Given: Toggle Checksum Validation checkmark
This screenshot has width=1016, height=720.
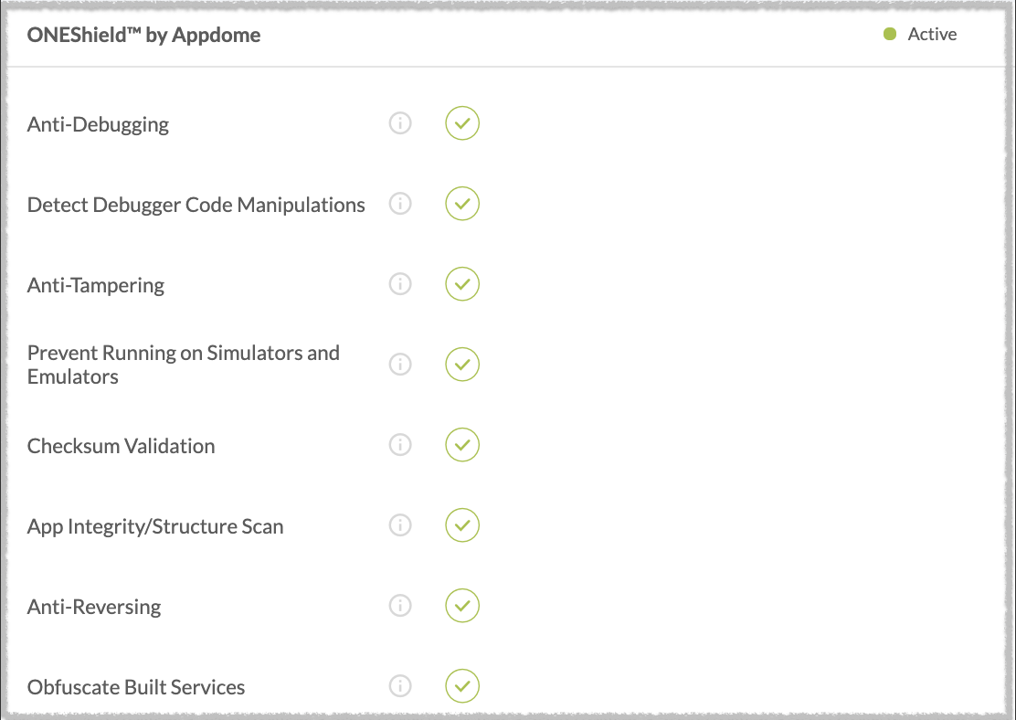Looking at the screenshot, I should 462,445.
